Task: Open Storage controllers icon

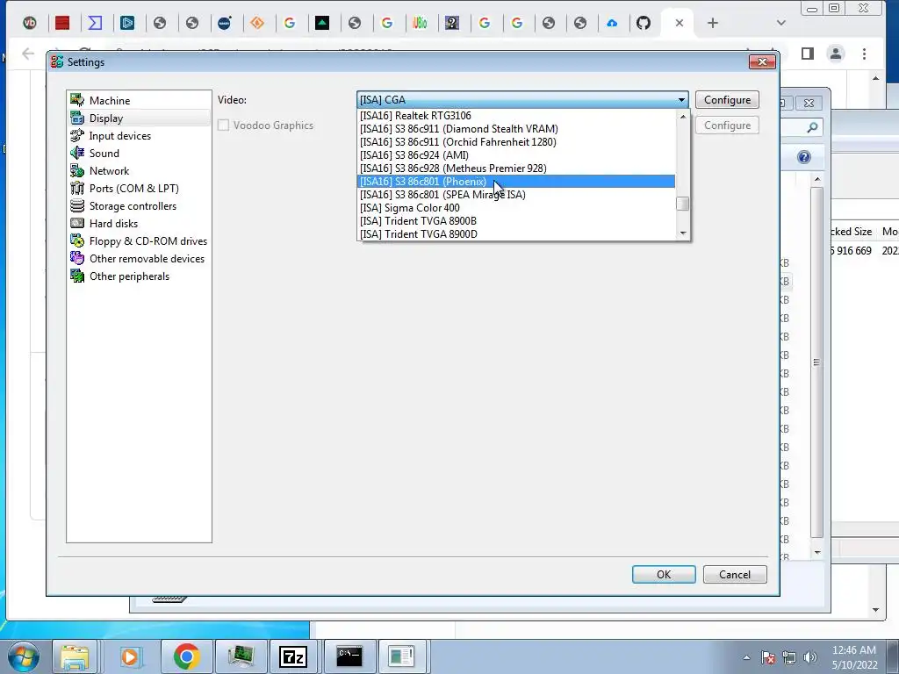Action: coord(77,205)
